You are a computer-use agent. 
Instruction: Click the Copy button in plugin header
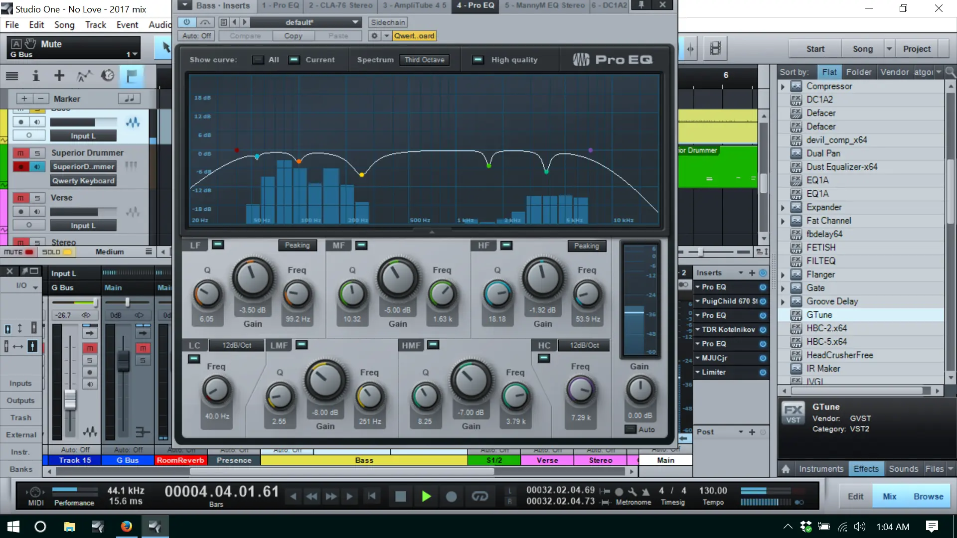pyautogui.click(x=293, y=36)
